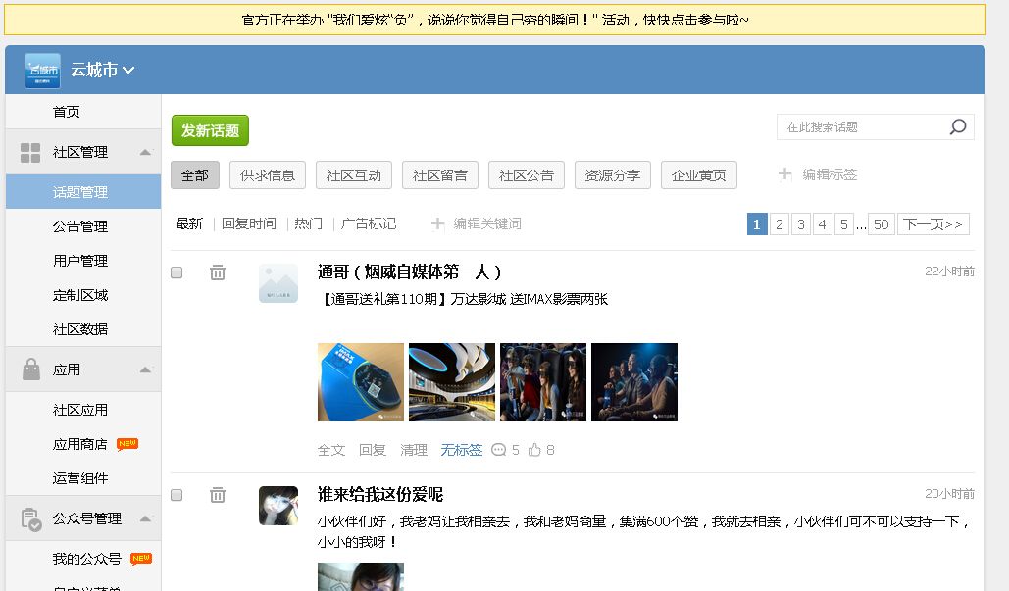Open the audience with 3D glasses thumbnail
The width and height of the screenshot is (1009, 591).
tap(543, 382)
